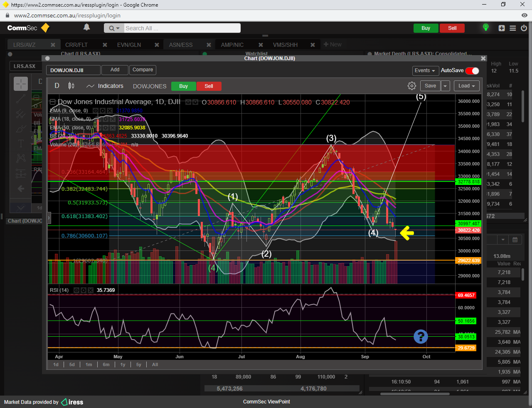
Task: Remove the RSI (14) indicator
Action: [x=90, y=290]
